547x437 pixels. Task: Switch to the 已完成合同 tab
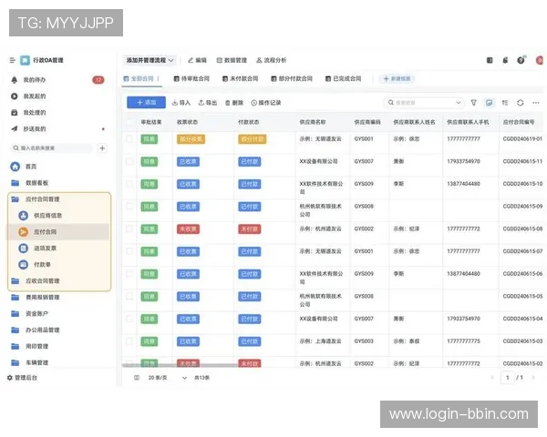tap(344, 79)
